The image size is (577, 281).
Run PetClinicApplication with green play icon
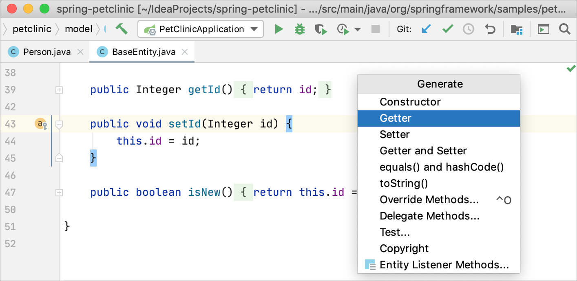[x=279, y=29]
